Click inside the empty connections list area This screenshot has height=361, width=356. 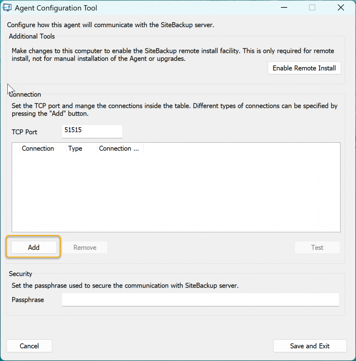[x=176, y=192]
